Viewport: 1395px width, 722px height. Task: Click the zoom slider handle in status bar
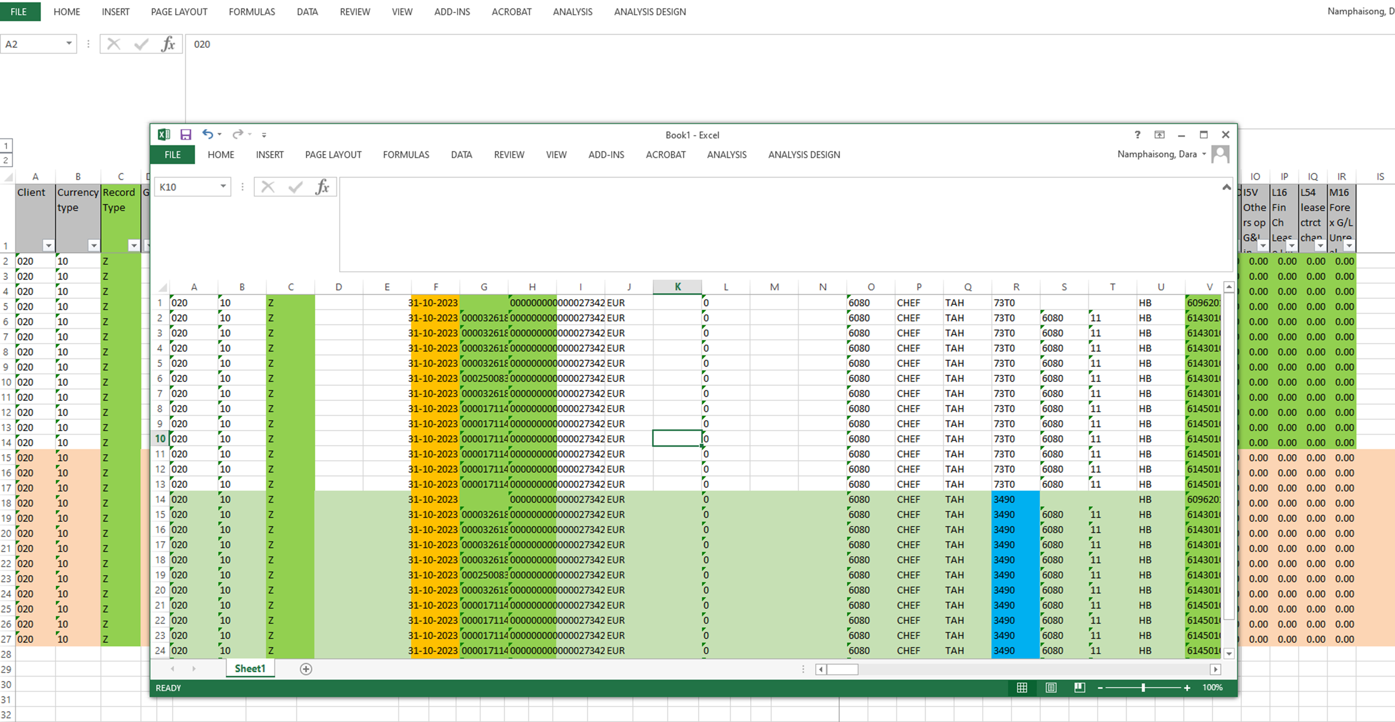(1143, 687)
